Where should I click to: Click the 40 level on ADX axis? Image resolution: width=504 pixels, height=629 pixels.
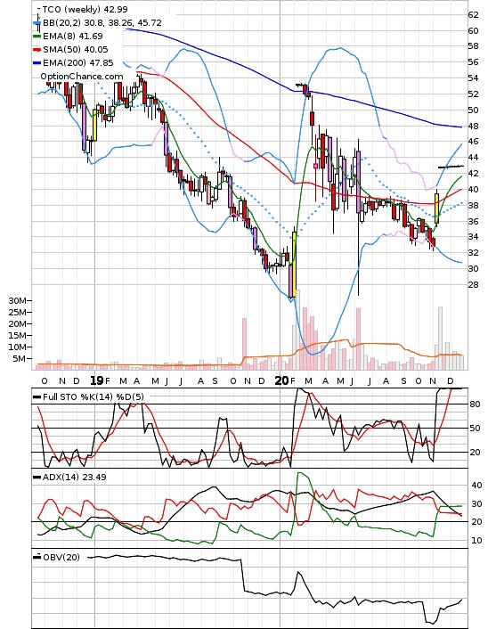[476, 486]
